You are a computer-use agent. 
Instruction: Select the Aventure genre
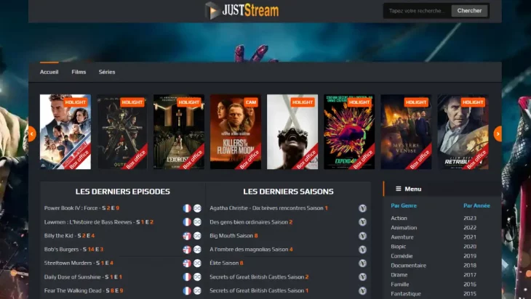[x=402, y=237]
